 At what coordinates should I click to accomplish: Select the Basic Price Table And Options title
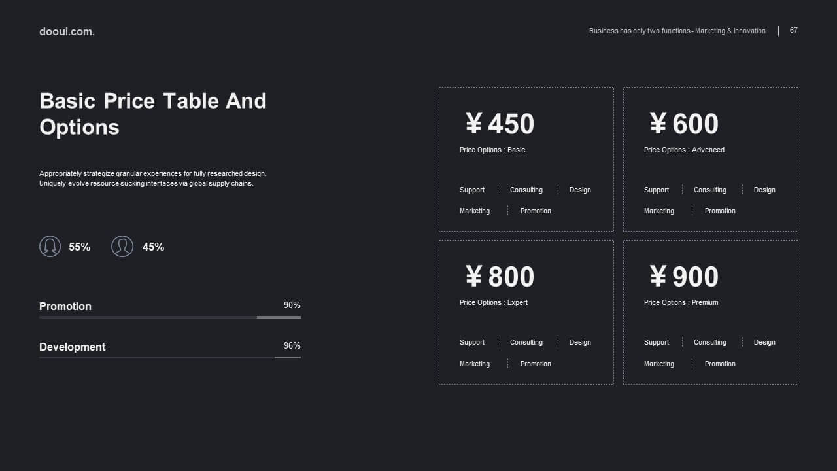(153, 114)
